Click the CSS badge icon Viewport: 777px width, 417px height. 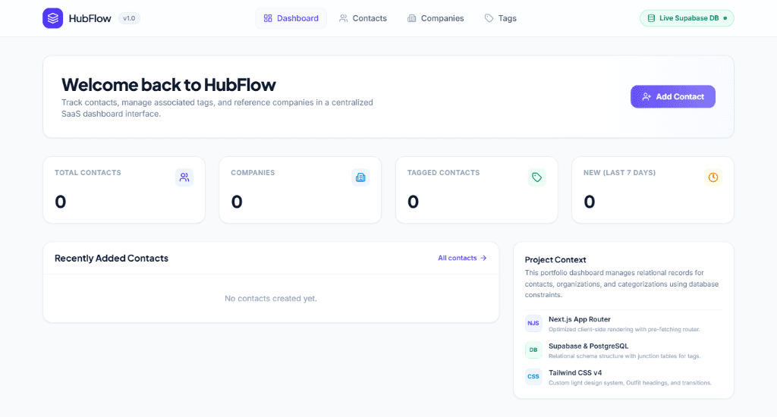point(533,377)
